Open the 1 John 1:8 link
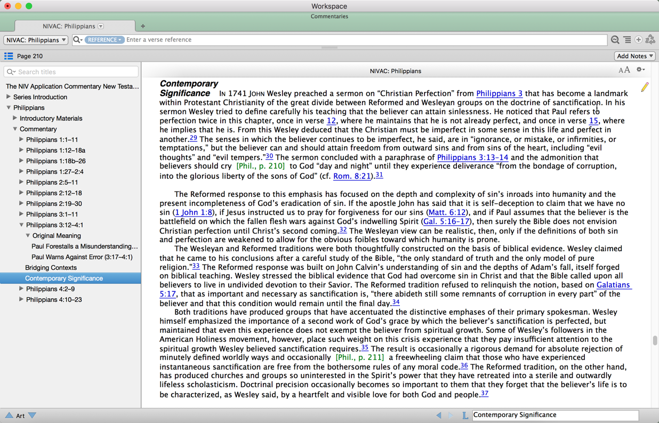 pyautogui.click(x=194, y=212)
